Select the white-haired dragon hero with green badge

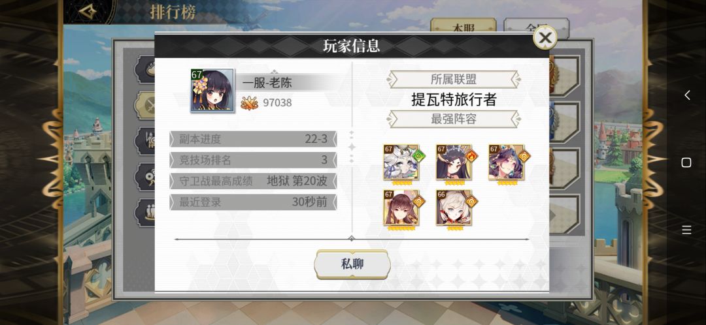pos(401,162)
